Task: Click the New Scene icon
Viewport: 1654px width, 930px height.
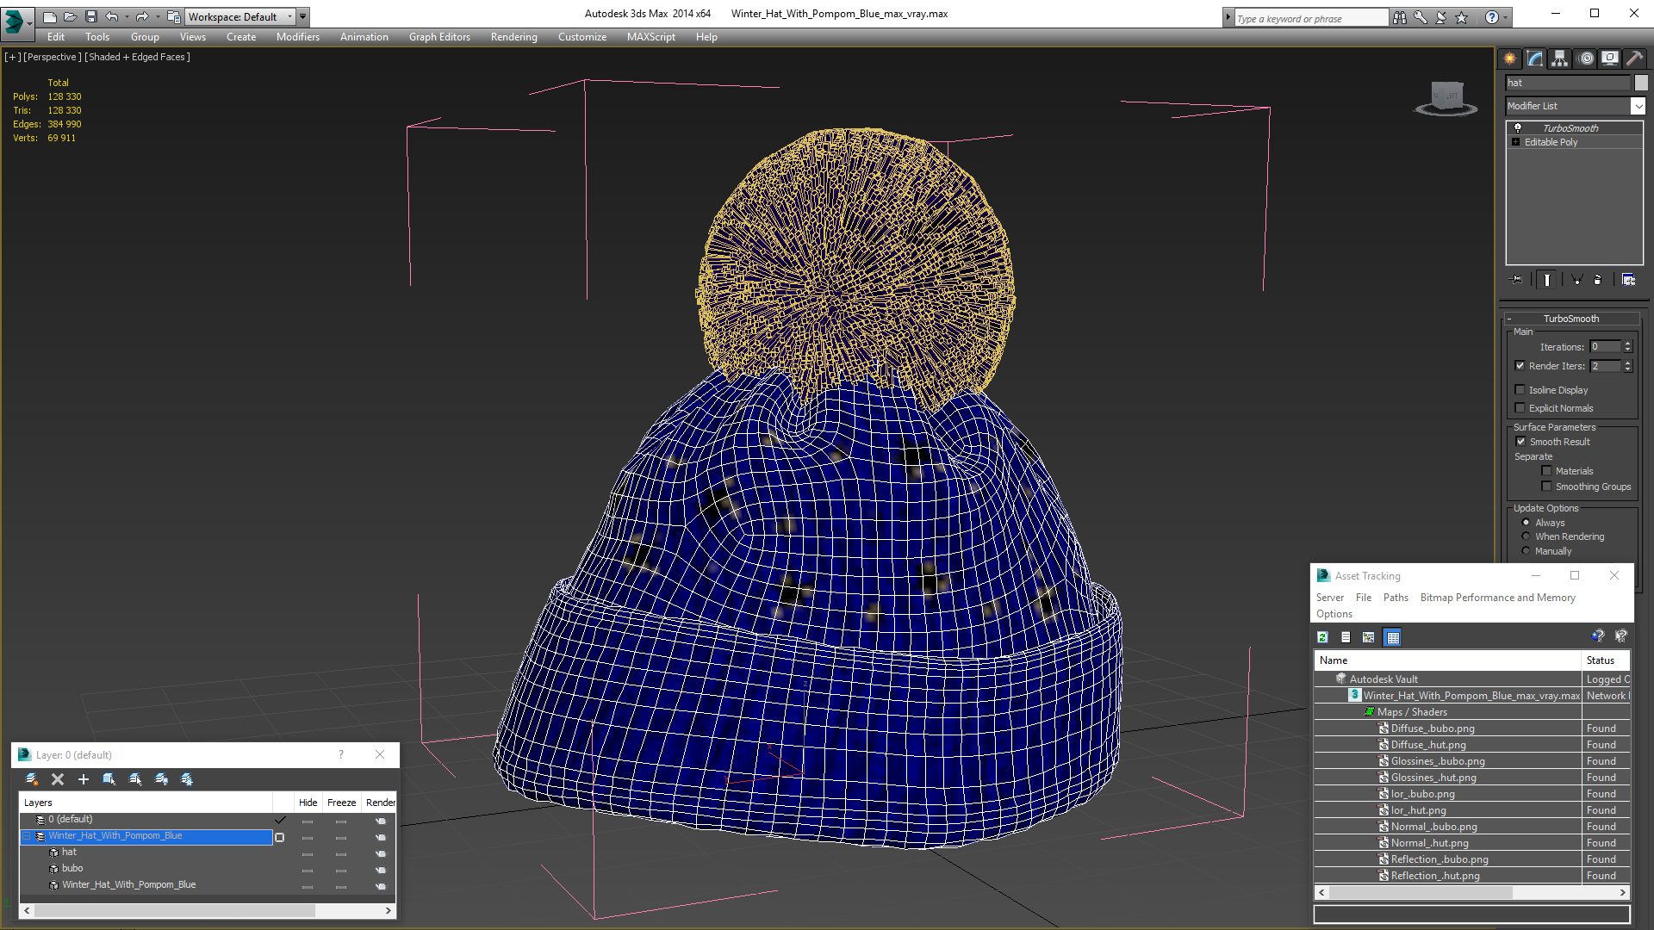Action: pyautogui.click(x=50, y=16)
